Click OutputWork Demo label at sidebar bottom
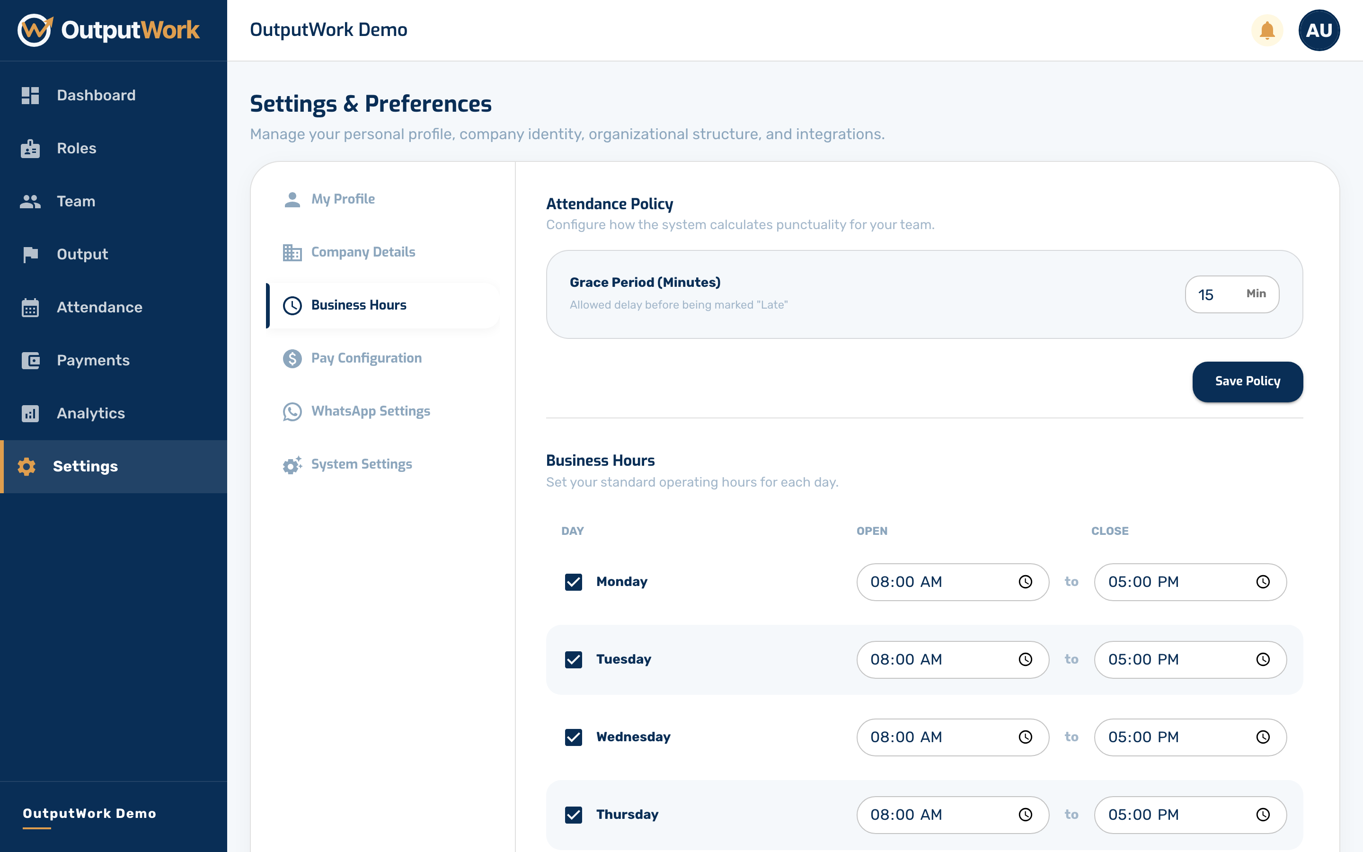Viewport: 1363px width, 852px height. [89, 814]
